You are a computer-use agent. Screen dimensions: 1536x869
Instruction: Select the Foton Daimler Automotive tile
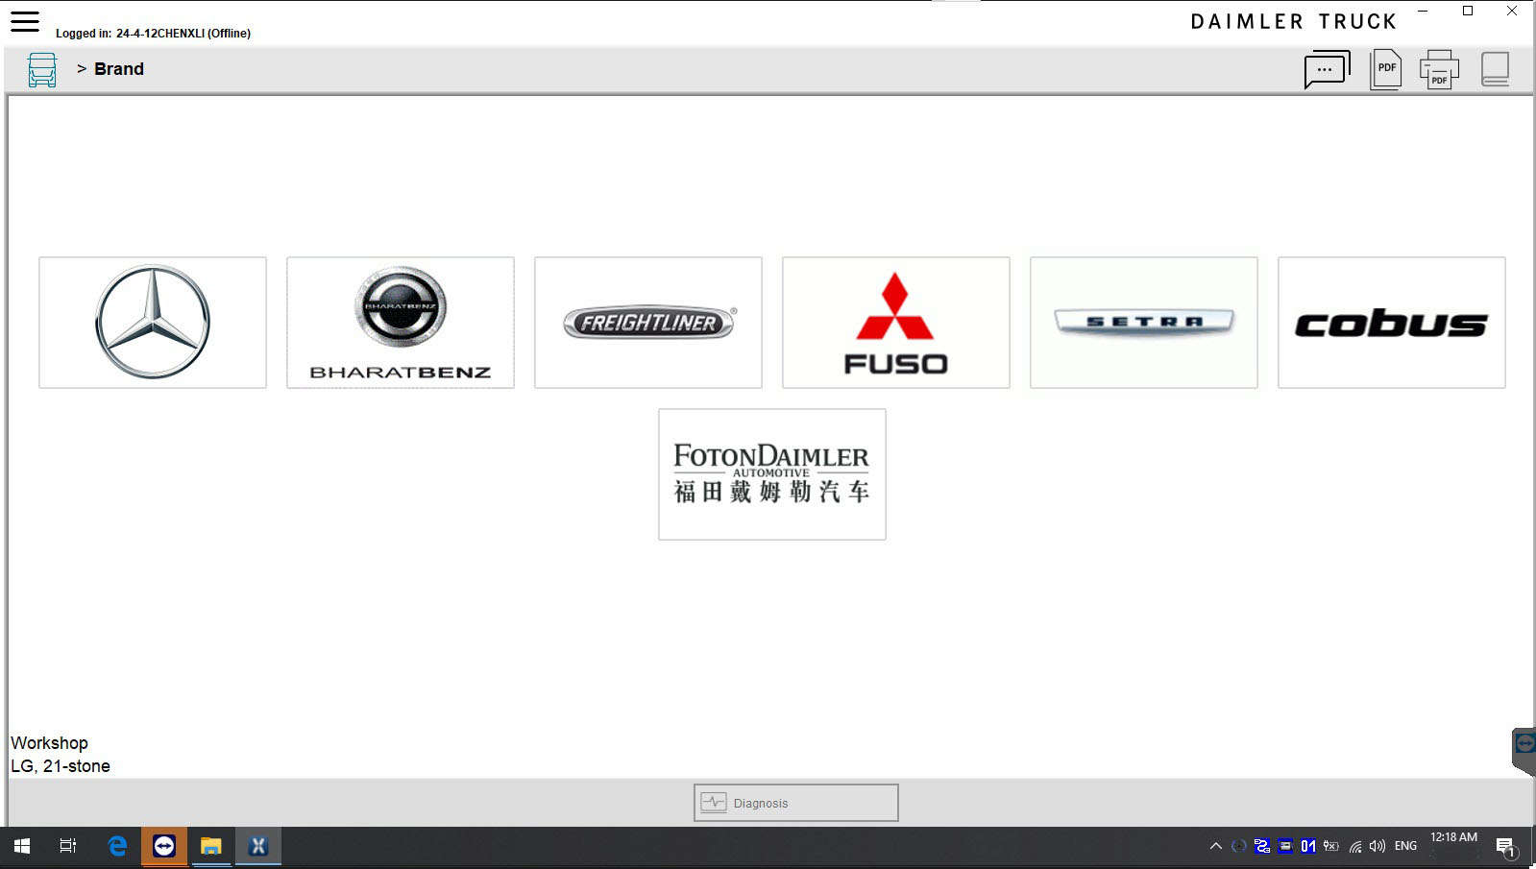click(x=772, y=474)
